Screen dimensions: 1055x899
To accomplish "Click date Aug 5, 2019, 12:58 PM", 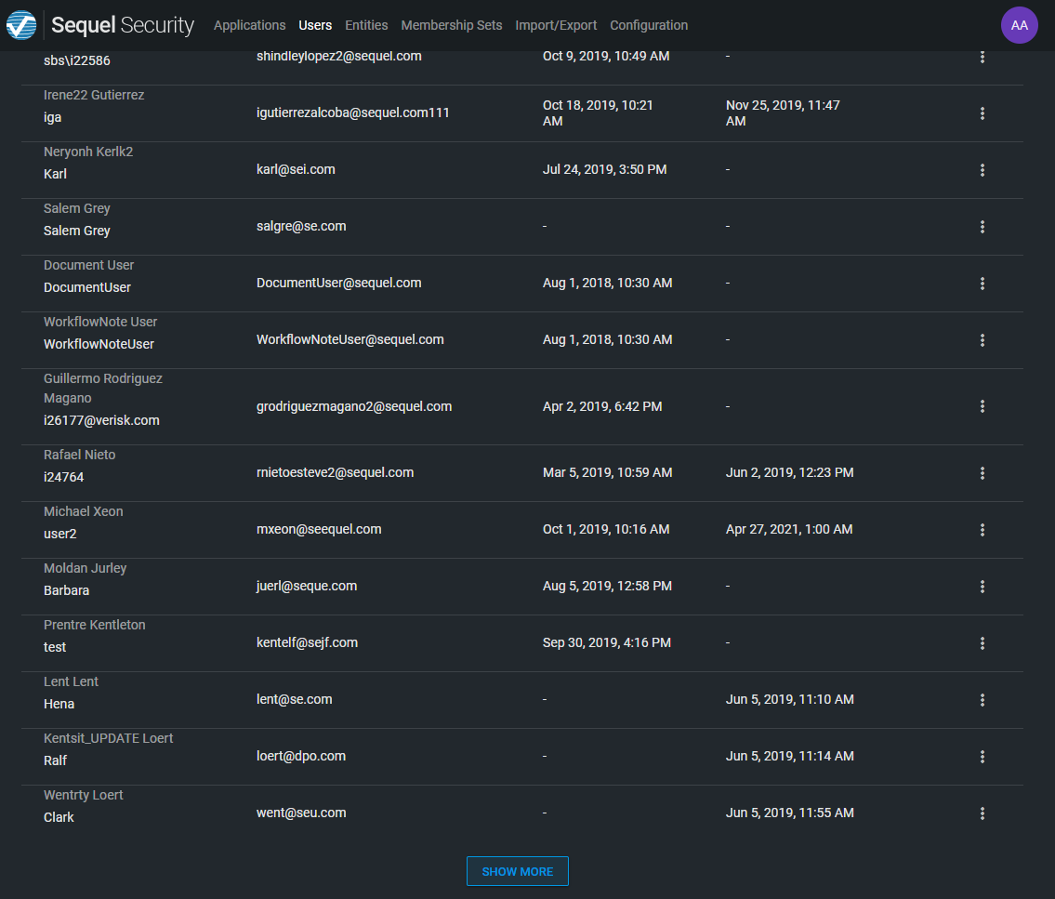I will 607,586.
